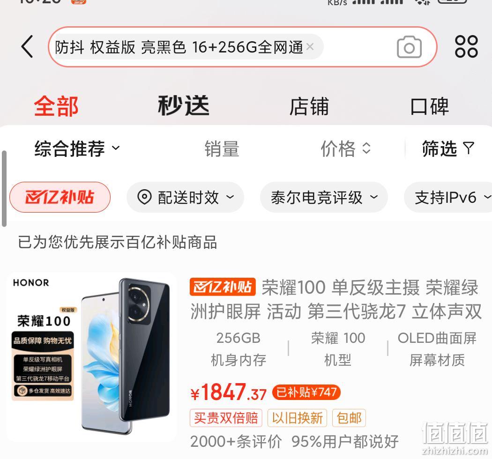492x459 pixels.
Task: Switch to the 店铺 tab
Action: click(309, 106)
